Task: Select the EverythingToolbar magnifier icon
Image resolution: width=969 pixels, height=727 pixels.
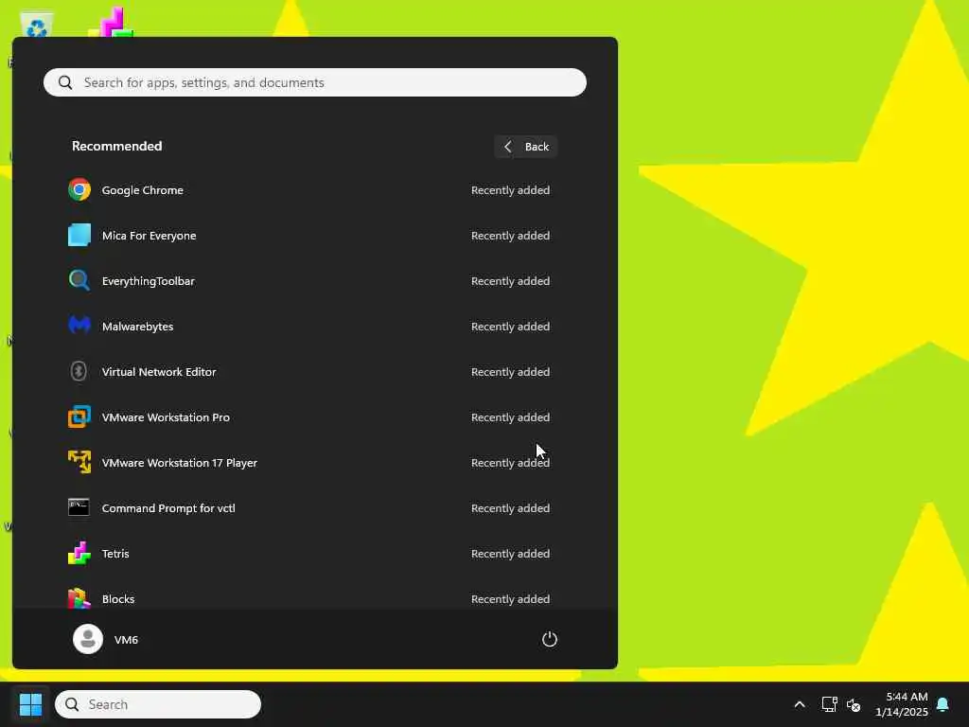Action: (x=79, y=280)
